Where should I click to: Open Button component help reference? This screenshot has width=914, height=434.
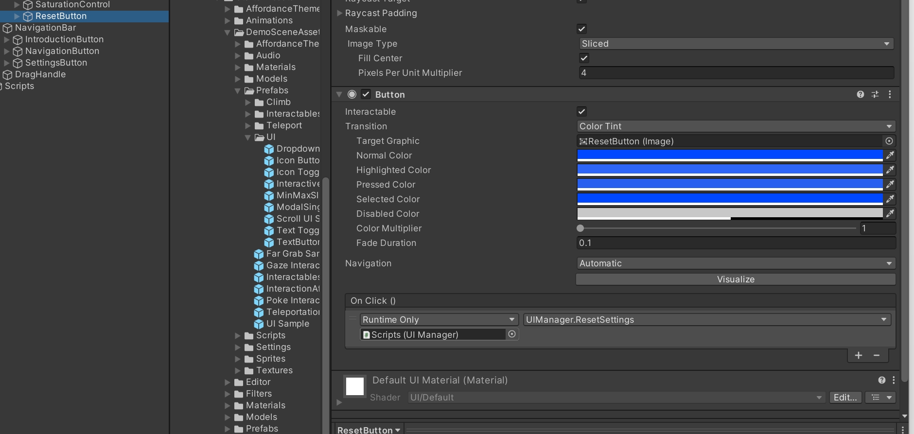point(861,94)
